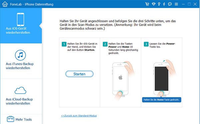Select Aus iTunes-Backup wiederherstellen tab
The width and height of the screenshot is (200, 124).
click(x=21, y=61)
